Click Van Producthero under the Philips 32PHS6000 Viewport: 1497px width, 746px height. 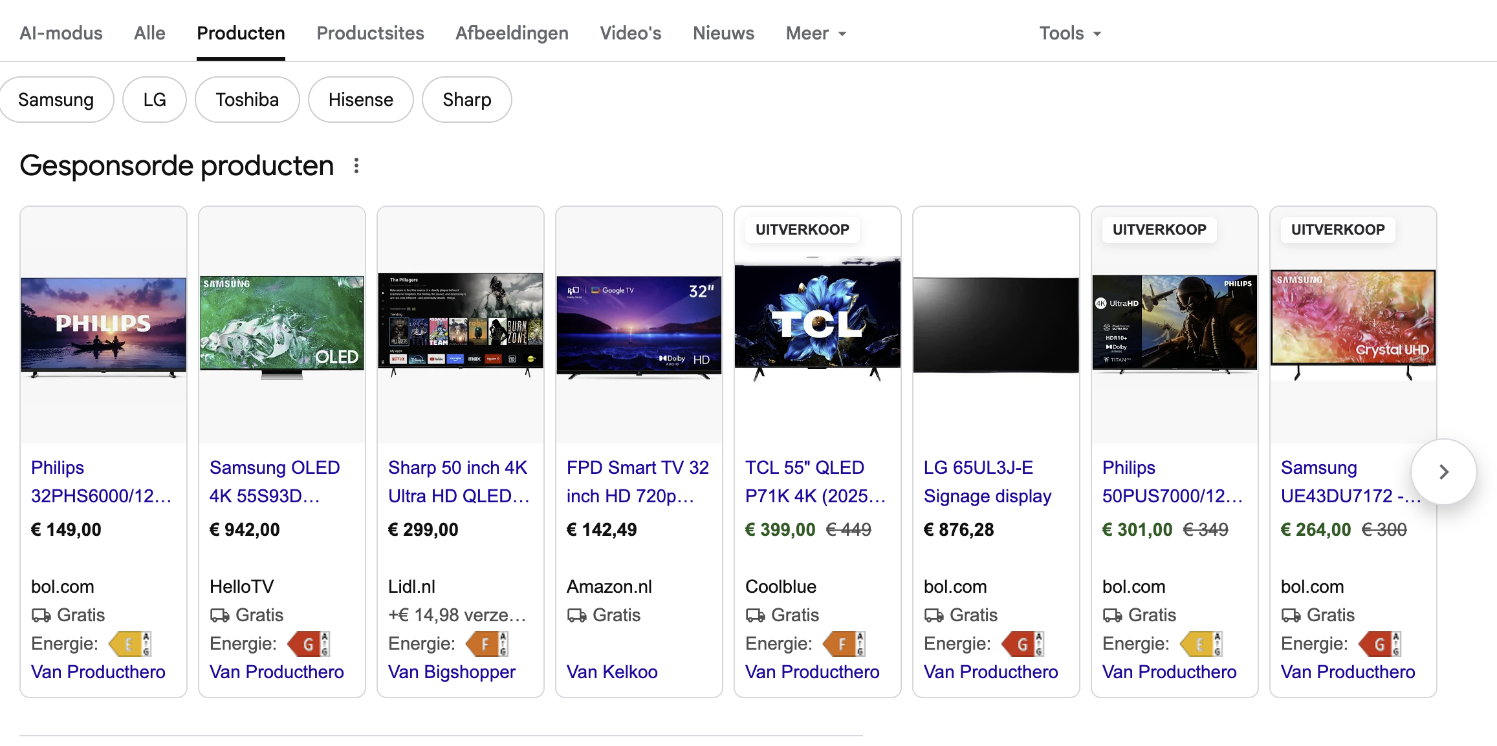click(x=98, y=672)
